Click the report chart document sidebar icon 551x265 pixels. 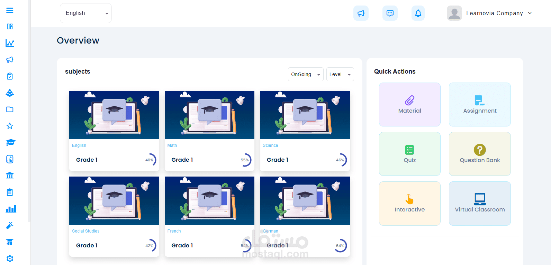(x=10, y=159)
